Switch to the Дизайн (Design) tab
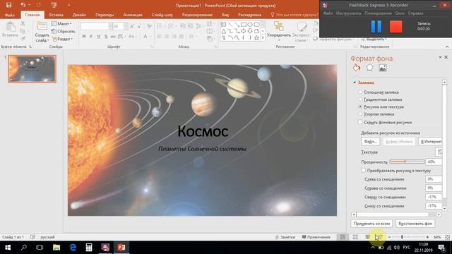This screenshot has height=254, width=452. 79,15
